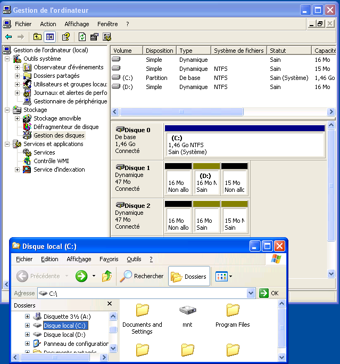Select the (C:) 1,46 Go NTFS partition block
This screenshot has height=364, width=340.
245,144
